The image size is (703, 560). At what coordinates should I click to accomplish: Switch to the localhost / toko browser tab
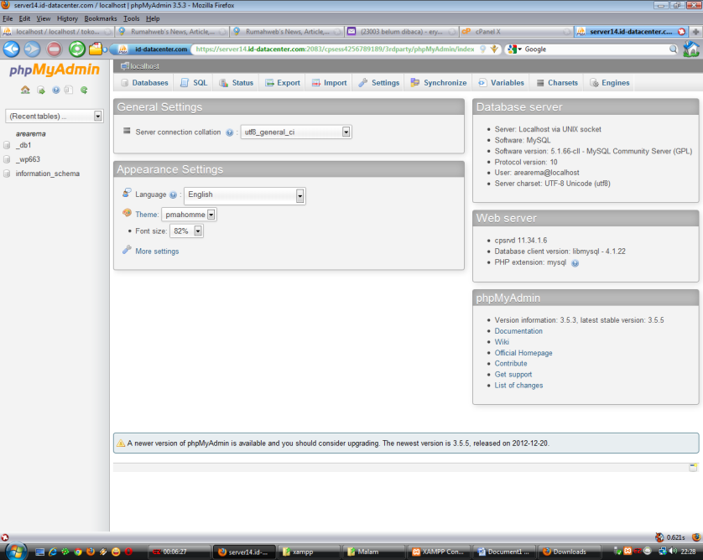[57, 31]
